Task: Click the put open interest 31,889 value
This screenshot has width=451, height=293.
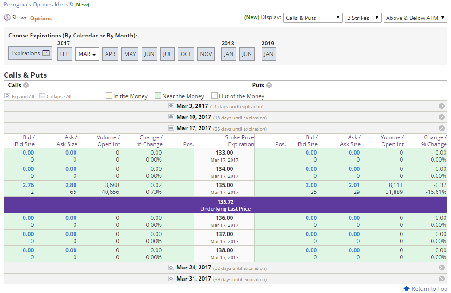Action: [394, 192]
